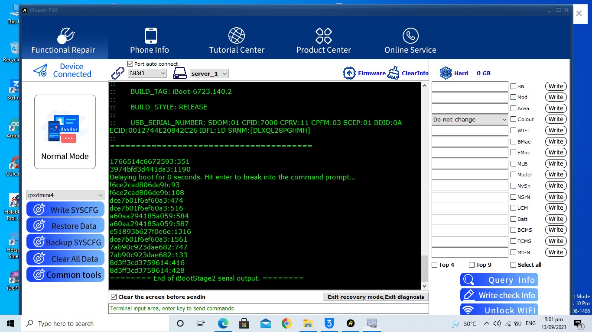
Task: Open Common tools
Action: 65,275
